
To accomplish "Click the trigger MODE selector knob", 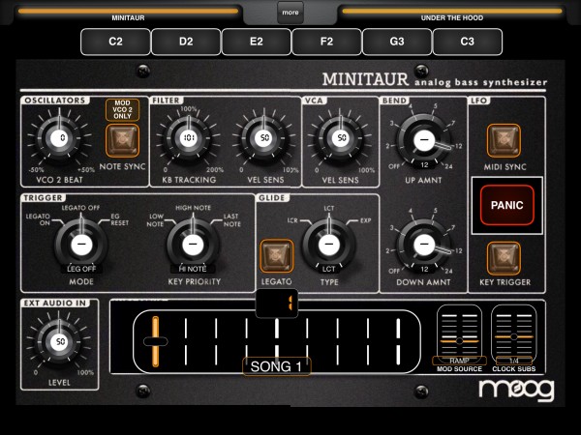I will click(81, 245).
